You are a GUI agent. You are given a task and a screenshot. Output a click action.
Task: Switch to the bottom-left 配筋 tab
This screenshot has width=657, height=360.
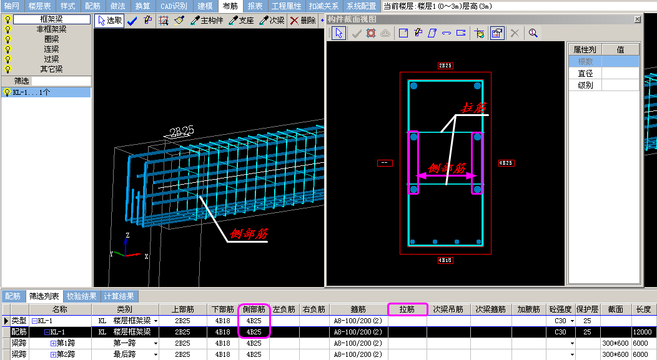coord(12,296)
